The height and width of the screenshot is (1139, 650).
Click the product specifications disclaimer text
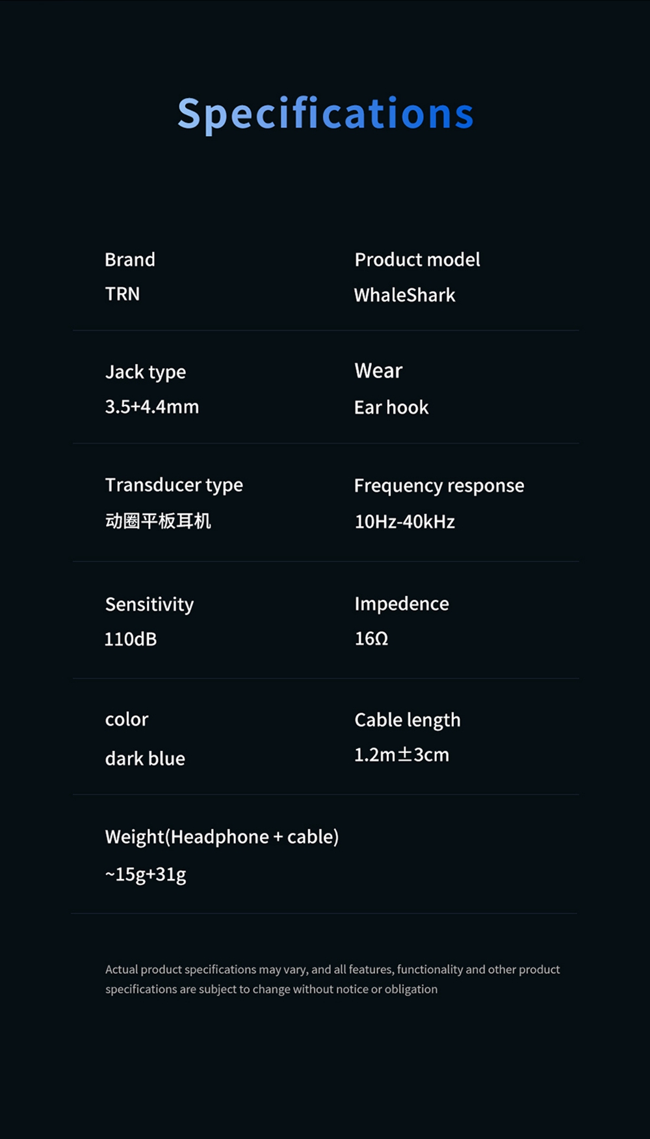point(332,979)
